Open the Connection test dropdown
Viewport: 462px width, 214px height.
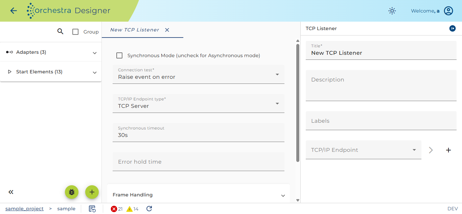[x=199, y=74]
